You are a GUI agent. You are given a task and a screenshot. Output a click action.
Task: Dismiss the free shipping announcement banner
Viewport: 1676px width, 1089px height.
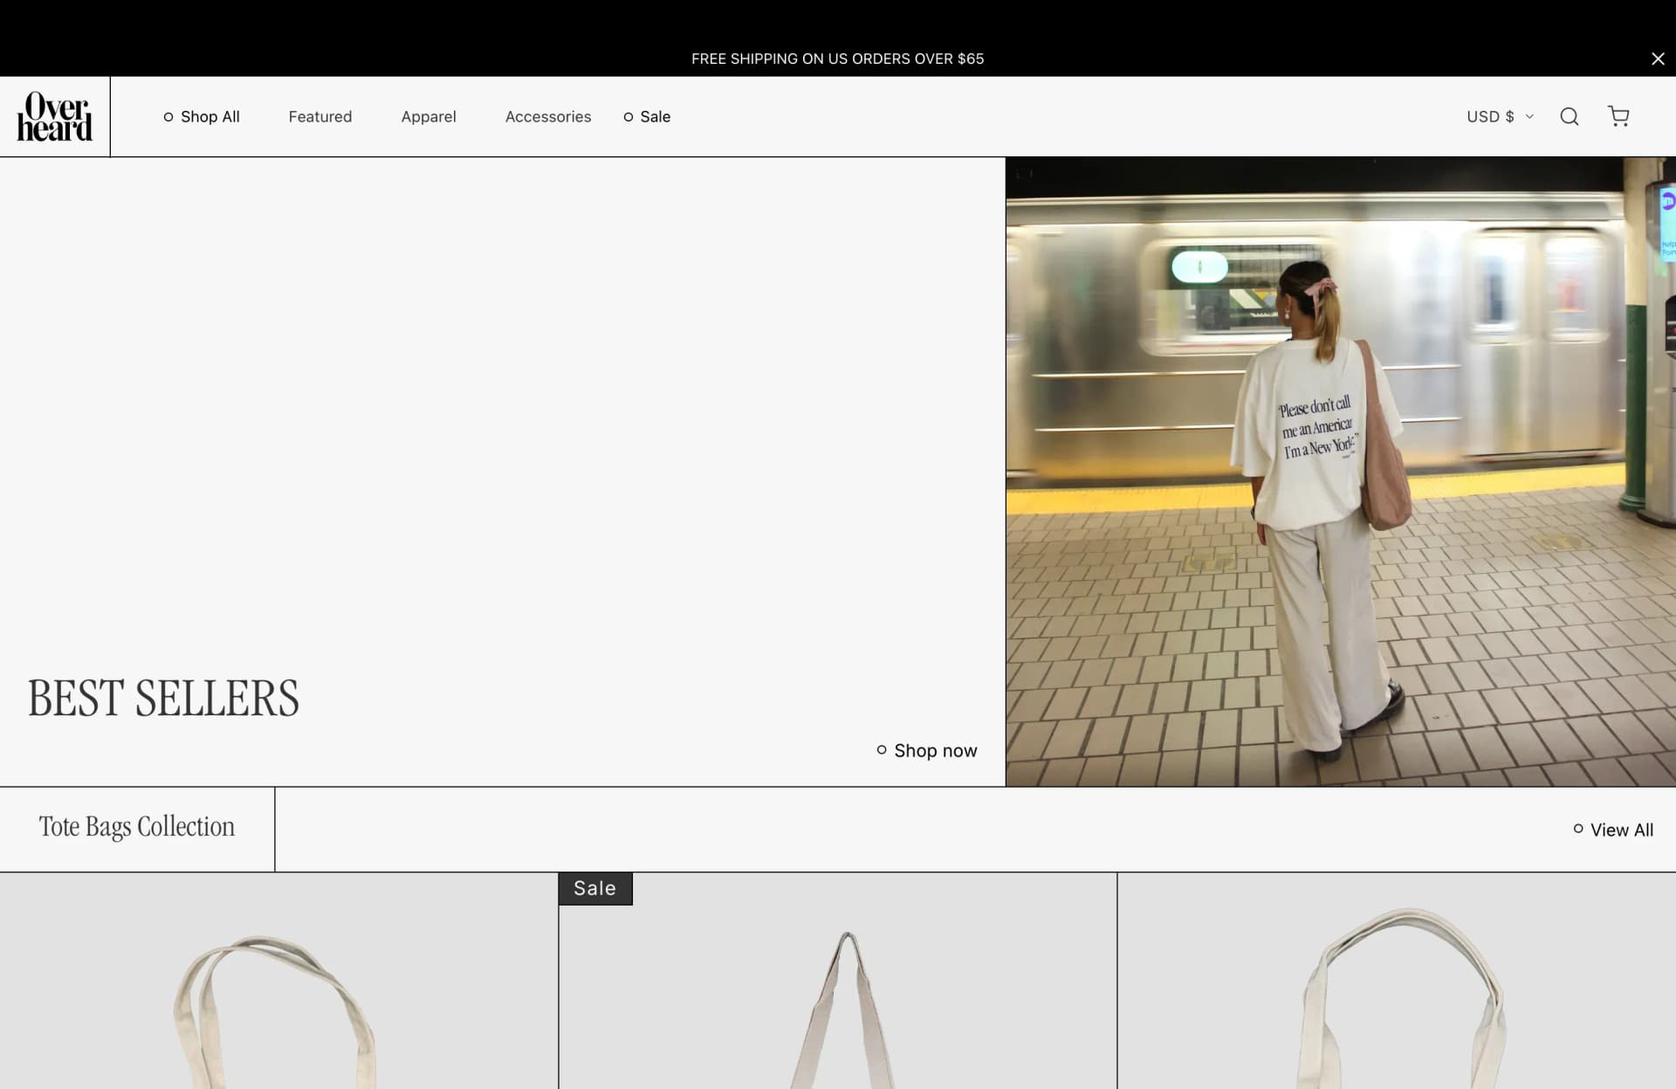[1658, 59]
